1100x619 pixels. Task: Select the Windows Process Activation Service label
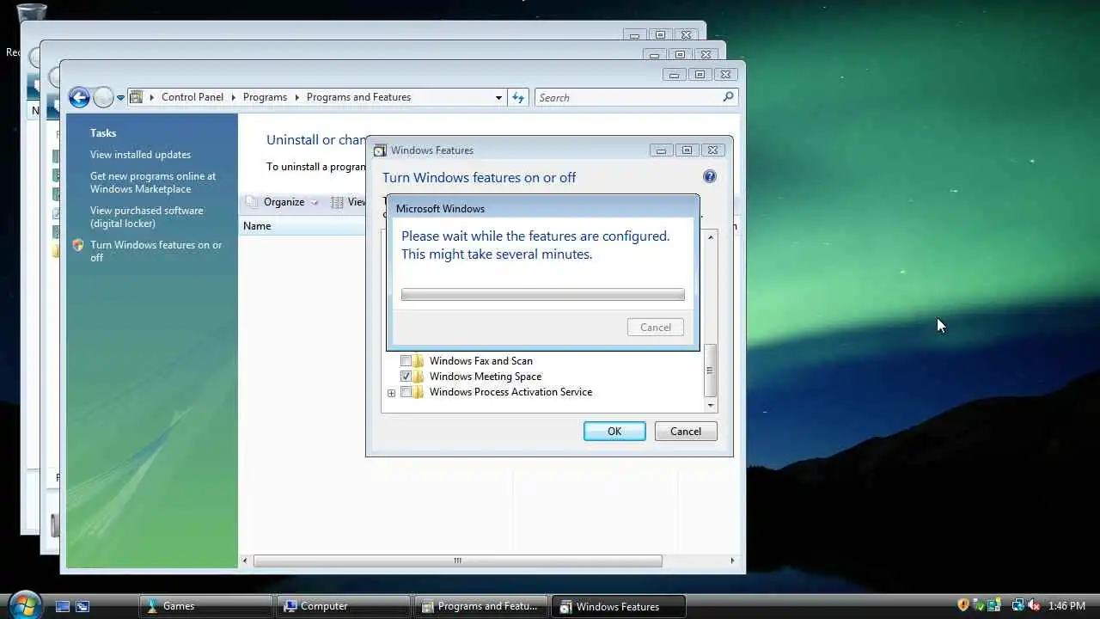[x=510, y=392]
